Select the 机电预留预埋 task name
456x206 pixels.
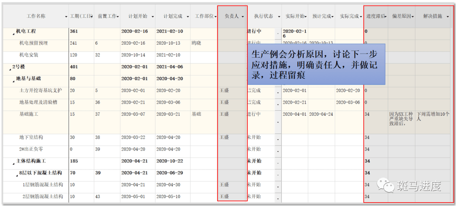[x=34, y=43]
